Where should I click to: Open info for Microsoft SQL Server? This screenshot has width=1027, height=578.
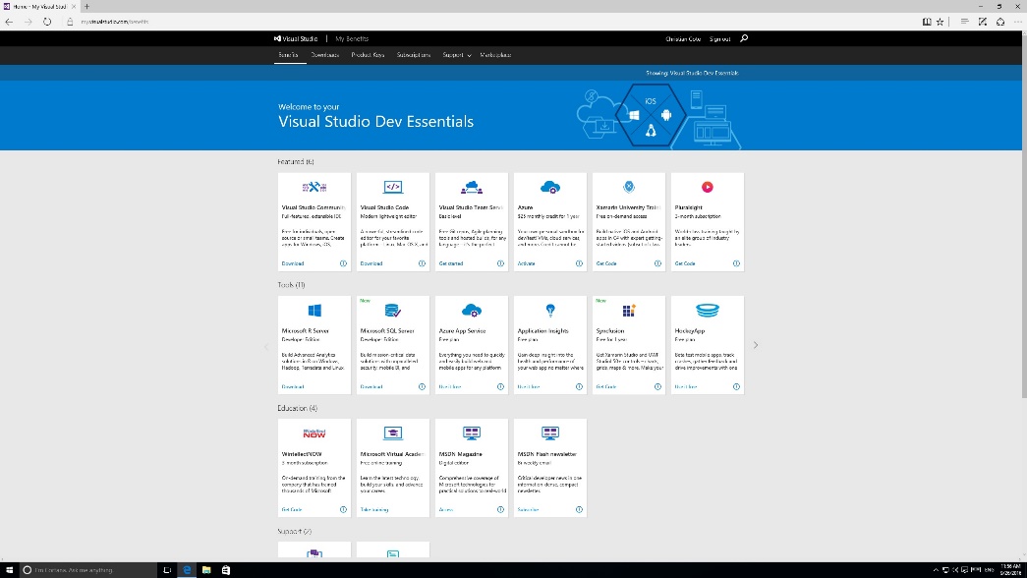422,386
